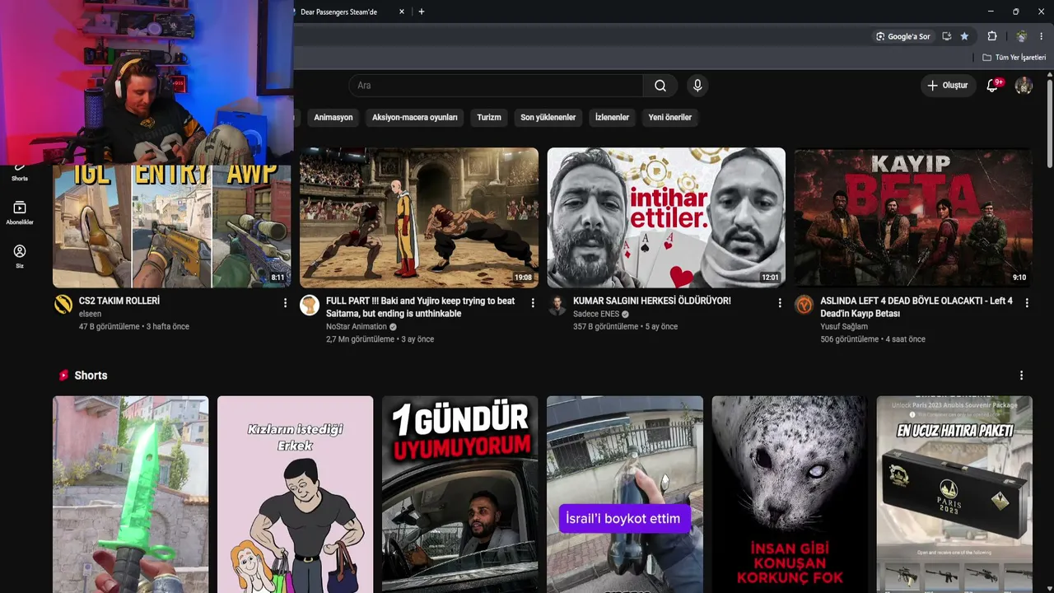Click the KUMAR SALGINI HERKESİ ÖLDÜRÜYOR title

pos(652,301)
